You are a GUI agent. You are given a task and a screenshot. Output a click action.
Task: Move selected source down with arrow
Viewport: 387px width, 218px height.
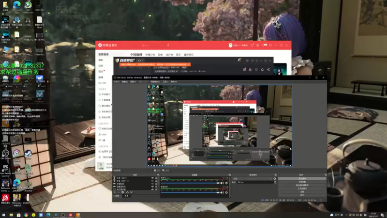131,192
